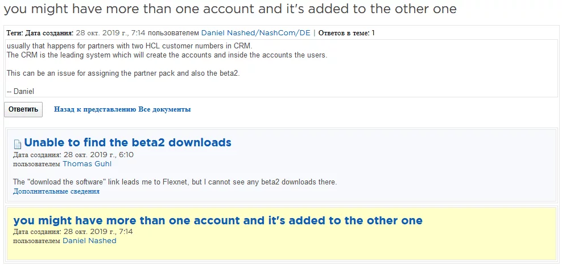
Task: Open the Daniel Nashed/NashCom/DE profile link
Action: click(255, 33)
